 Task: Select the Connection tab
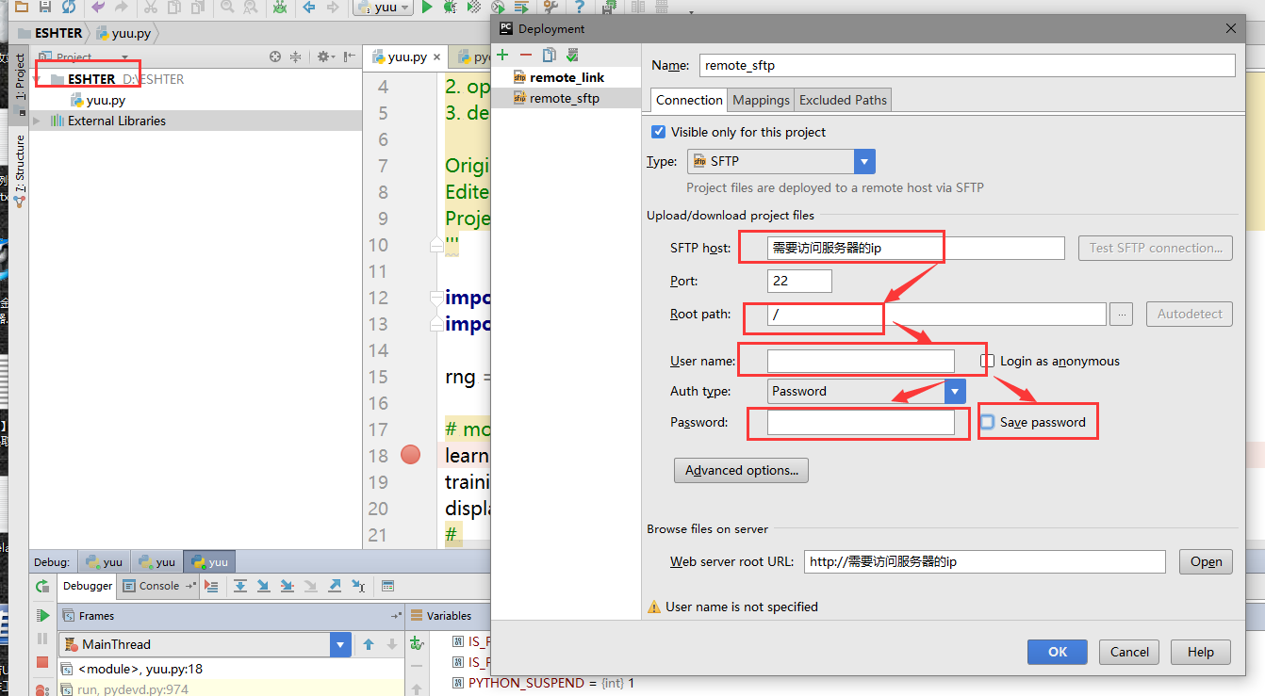coord(689,100)
